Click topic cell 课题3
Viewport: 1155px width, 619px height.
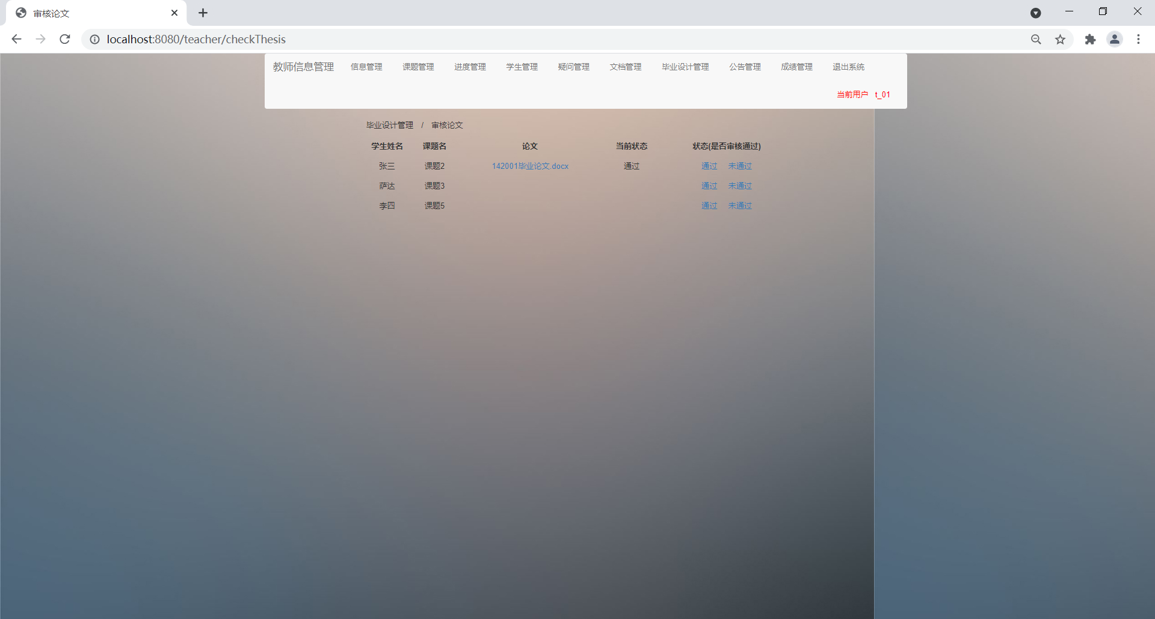(x=434, y=186)
